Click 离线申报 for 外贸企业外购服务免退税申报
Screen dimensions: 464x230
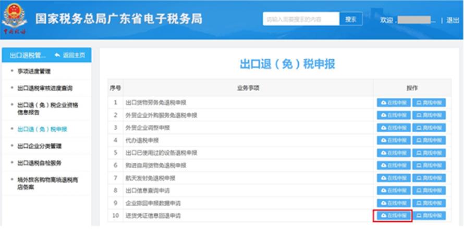click(x=429, y=115)
